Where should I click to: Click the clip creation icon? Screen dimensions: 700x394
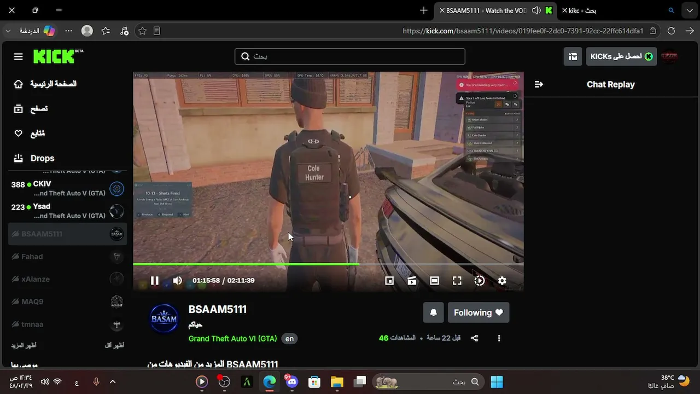pos(412,281)
